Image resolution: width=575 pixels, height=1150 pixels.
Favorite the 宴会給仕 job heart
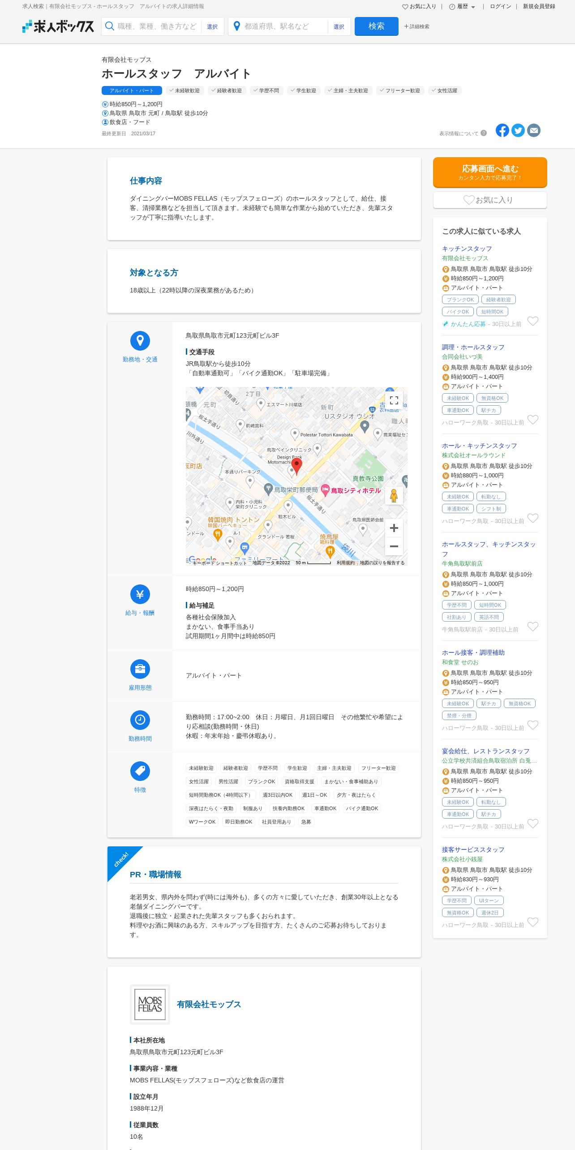[533, 824]
